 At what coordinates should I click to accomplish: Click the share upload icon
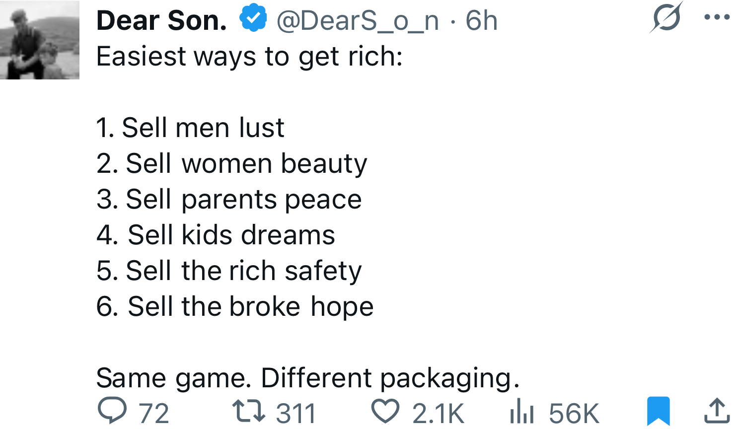pos(717,411)
